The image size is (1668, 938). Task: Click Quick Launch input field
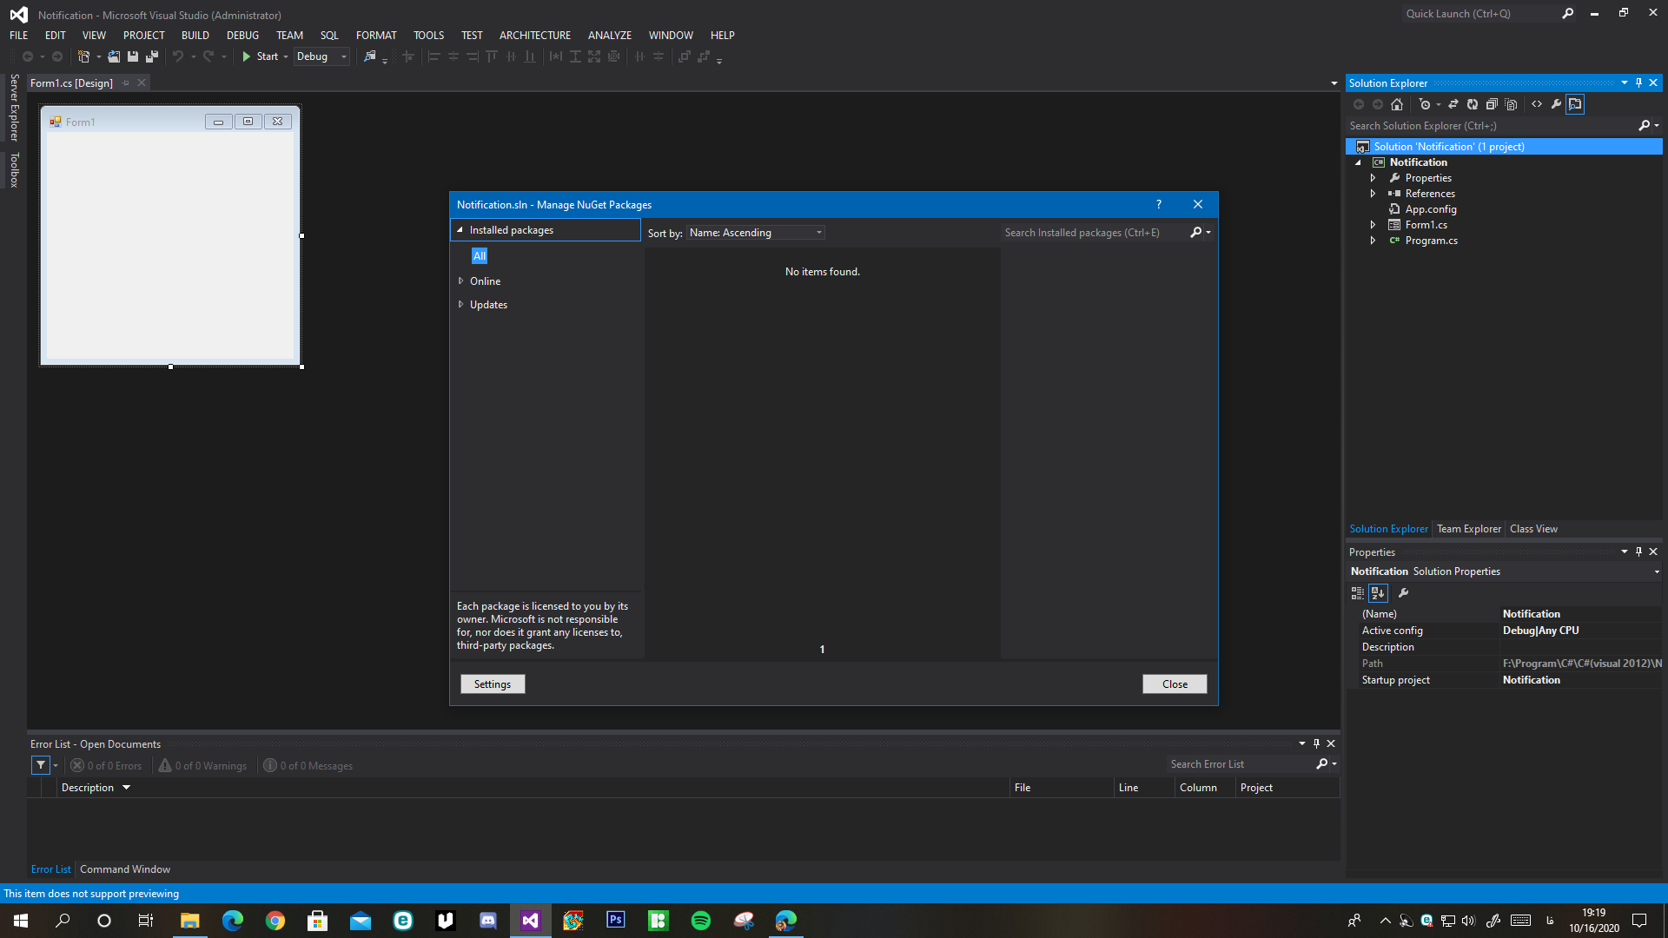click(x=1481, y=14)
